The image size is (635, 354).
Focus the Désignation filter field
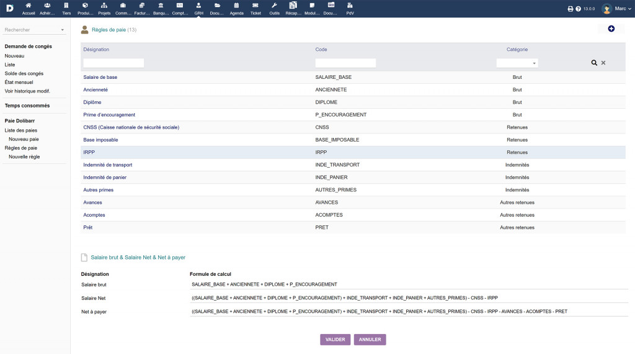click(x=113, y=63)
